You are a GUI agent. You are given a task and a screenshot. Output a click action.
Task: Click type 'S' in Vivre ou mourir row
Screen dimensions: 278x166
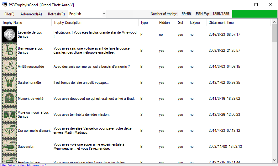pyautogui.click(x=141, y=114)
